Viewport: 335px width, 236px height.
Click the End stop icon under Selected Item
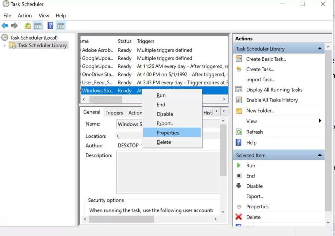pyautogui.click(x=239, y=175)
